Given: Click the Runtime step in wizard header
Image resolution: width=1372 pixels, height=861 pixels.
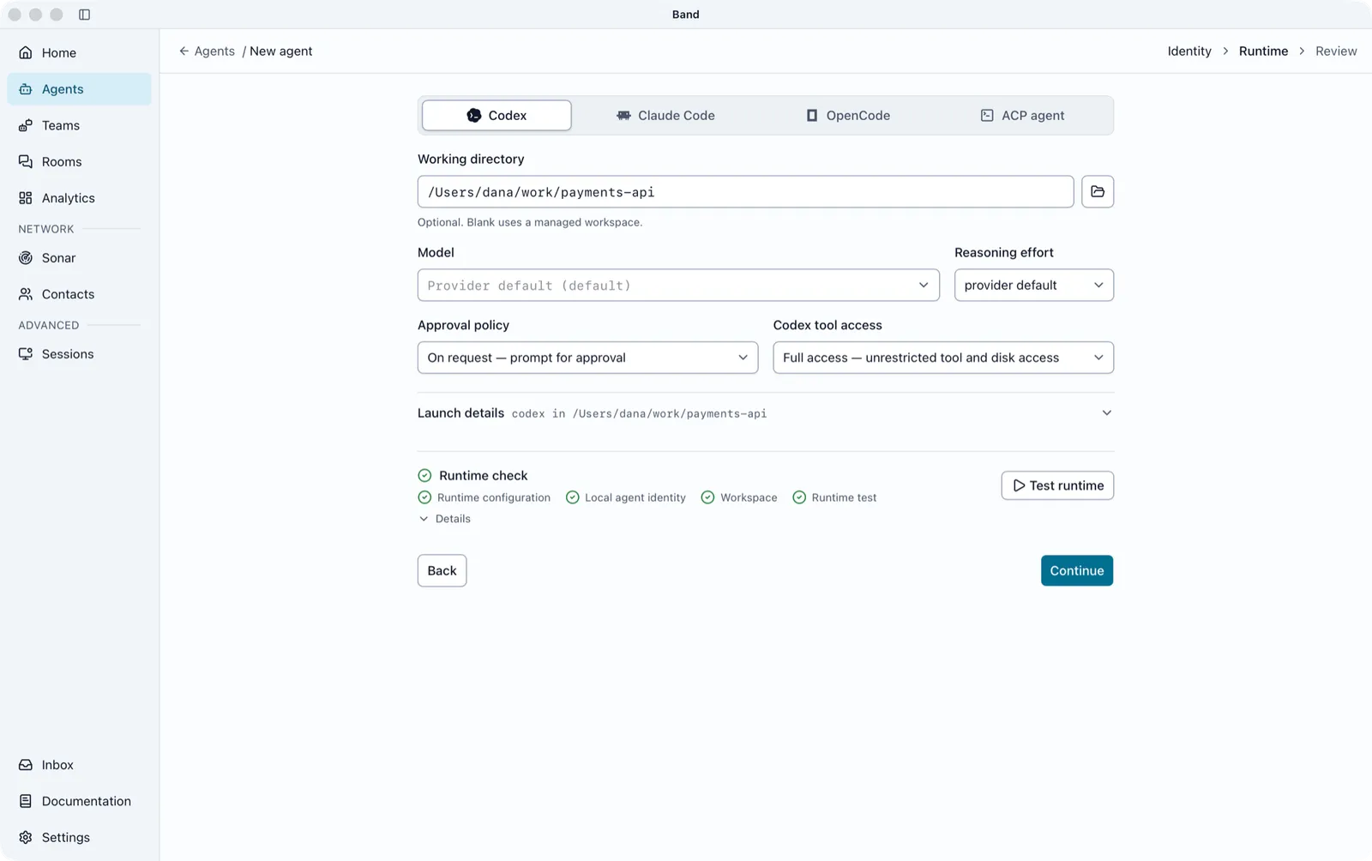Looking at the screenshot, I should [1263, 51].
